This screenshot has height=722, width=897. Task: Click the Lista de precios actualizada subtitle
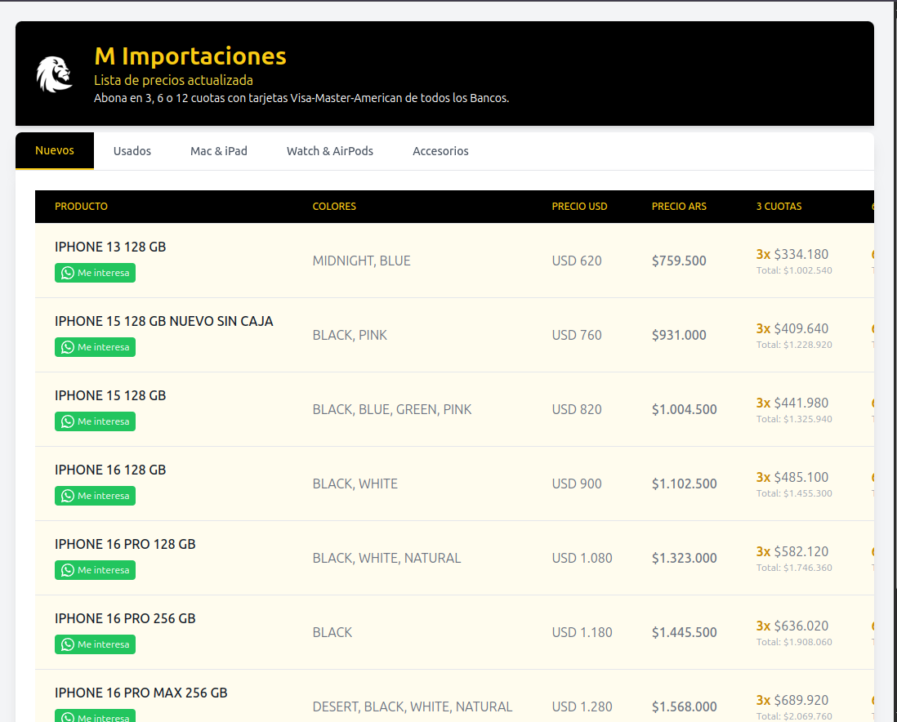point(173,81)
